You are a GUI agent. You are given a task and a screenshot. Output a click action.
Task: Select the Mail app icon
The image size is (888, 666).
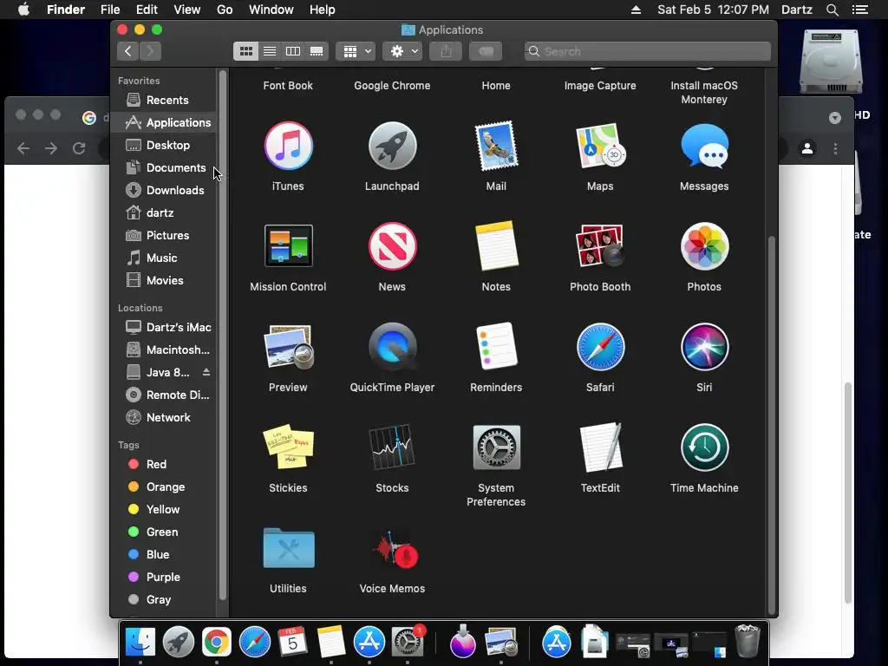pos(496,146)
